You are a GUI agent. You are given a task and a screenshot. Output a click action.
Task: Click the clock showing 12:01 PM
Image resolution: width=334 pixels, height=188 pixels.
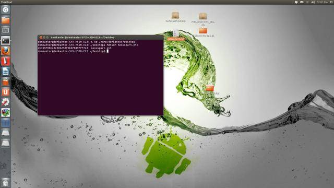point(322,2)
